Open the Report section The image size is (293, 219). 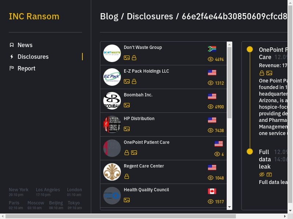pos(26,68)
